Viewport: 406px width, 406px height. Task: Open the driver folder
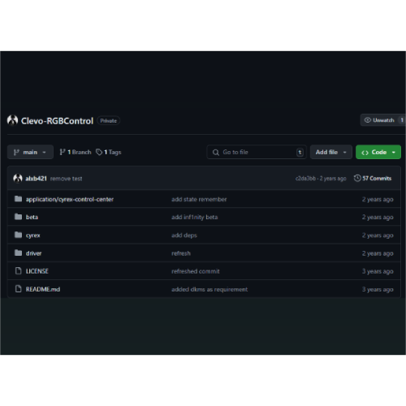pyautogui.click(x=33, y=253)
